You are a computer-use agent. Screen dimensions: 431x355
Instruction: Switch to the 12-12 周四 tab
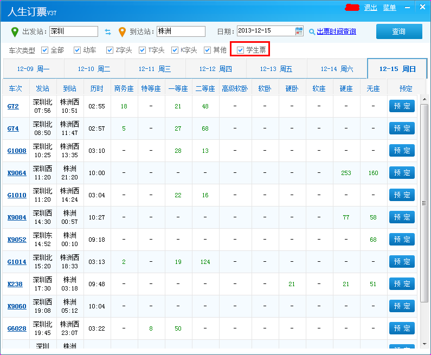216,69
